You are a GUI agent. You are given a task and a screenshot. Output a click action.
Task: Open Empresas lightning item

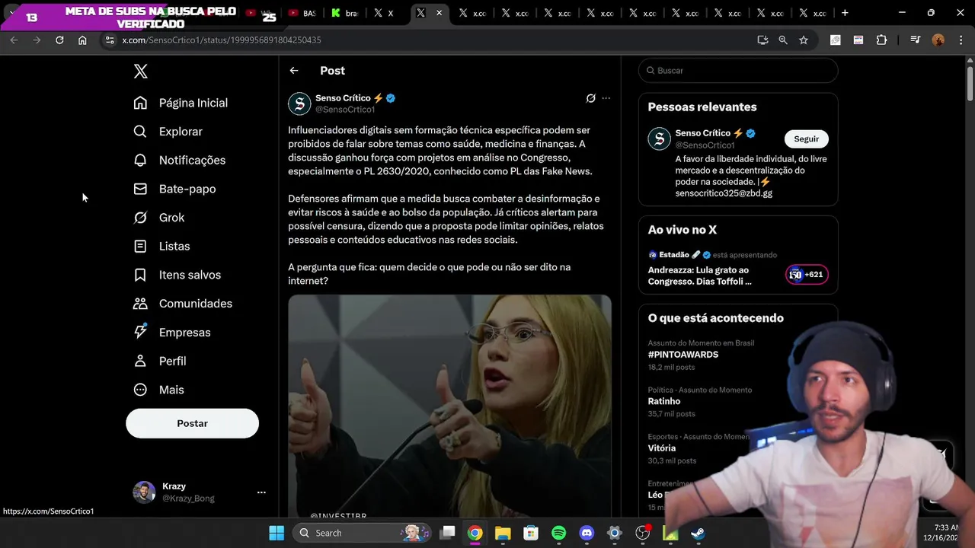pyautogui.click(x=172, y=333)
